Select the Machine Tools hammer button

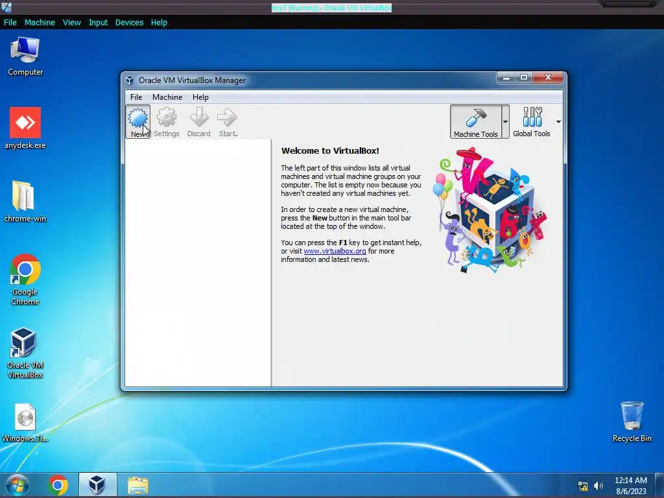(x=475, y=121)
